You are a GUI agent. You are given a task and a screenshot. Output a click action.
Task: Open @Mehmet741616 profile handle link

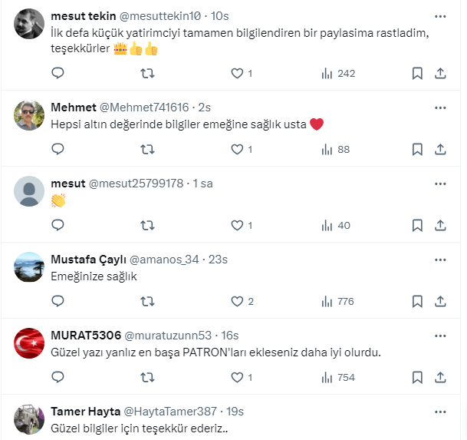pos(144,107)
